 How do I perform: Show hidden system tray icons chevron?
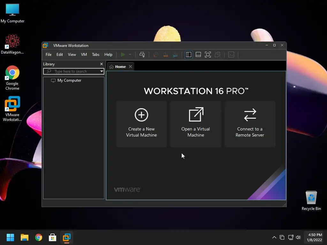tap(274, 237)
